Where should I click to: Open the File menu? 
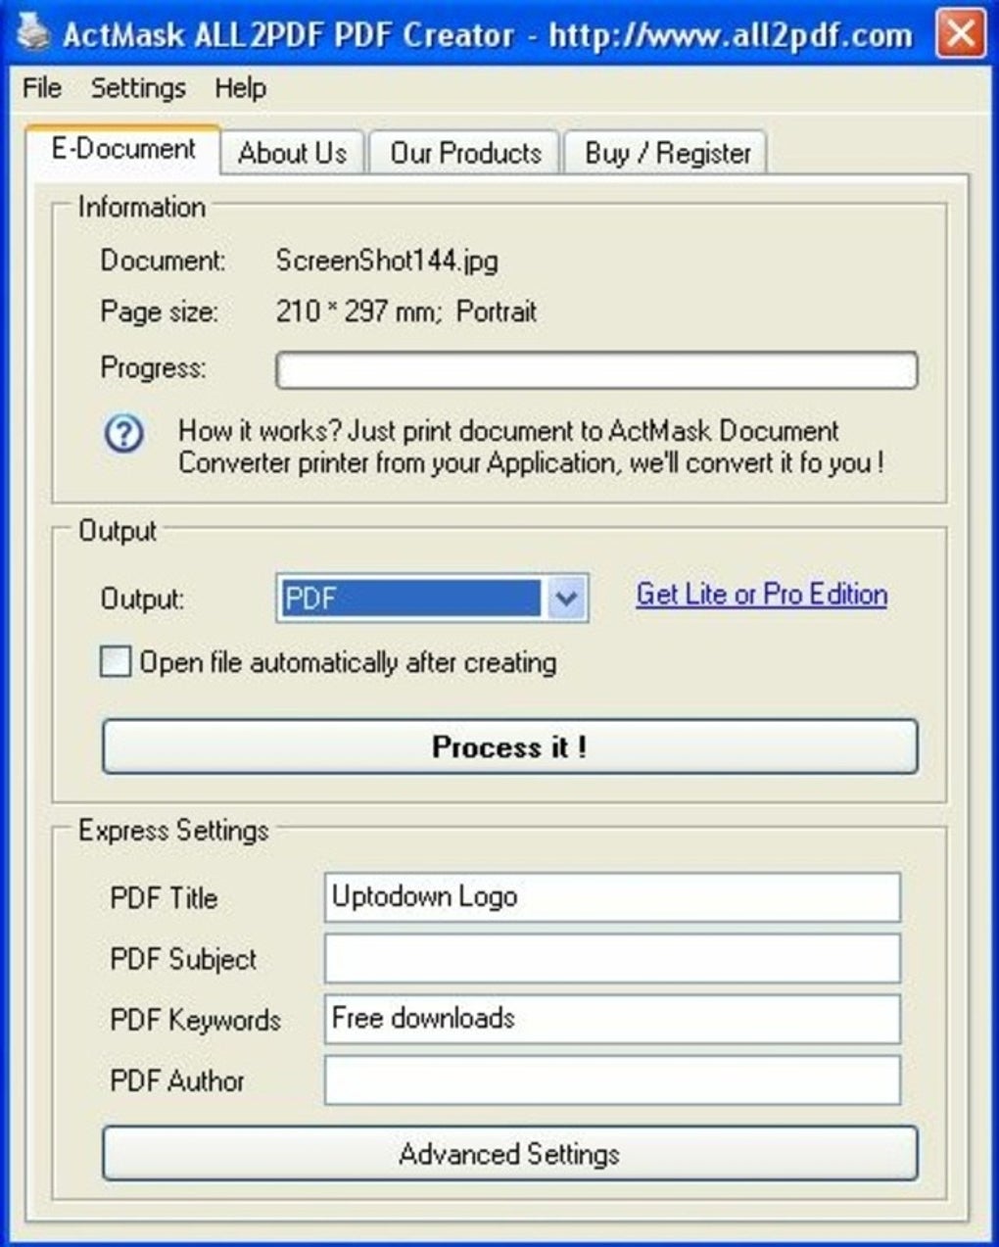pyautogui.click(x=40, y=88)
